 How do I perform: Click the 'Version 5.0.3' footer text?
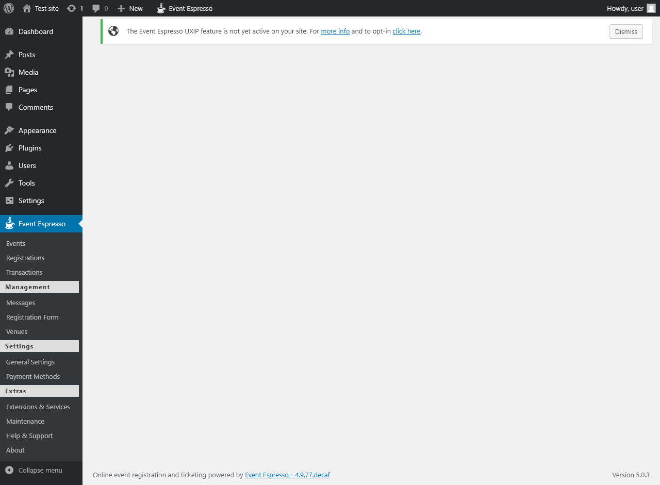pyautogui.click(x=631, y=475)
